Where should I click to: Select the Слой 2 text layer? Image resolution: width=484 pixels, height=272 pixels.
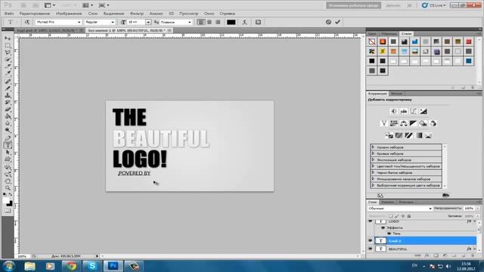click(425, 241)
